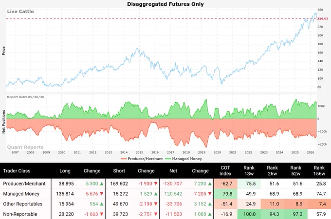Click red down arrow beside -2 198
331x219 pixels.
tap(156, 204)
